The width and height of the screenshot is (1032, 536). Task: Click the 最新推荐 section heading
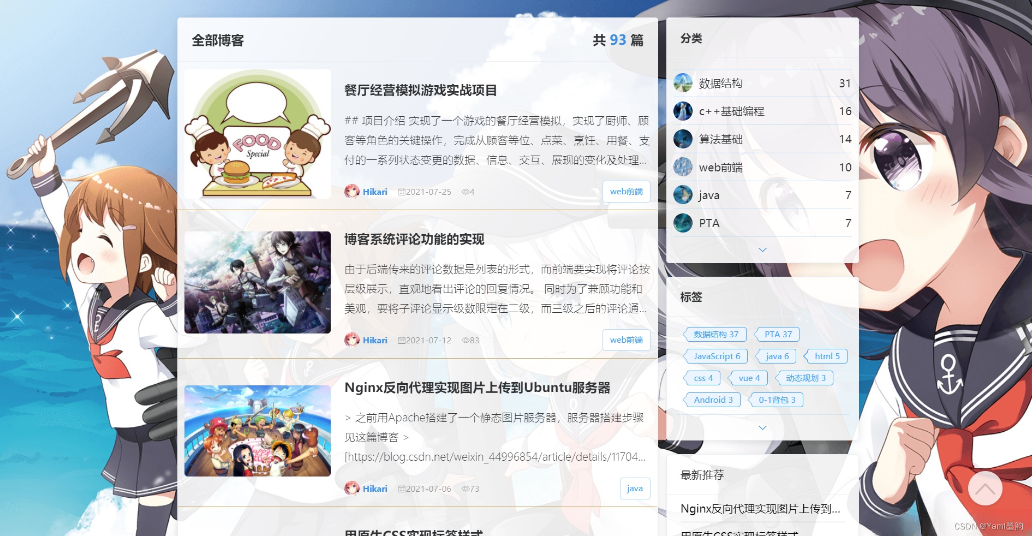coord(702,475)
